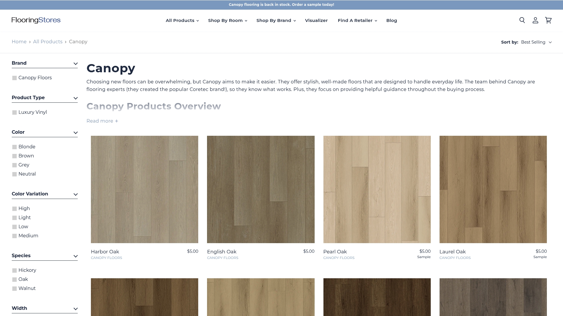This screenshot has height=316, width=563.
Task: Enable the Medium color variation filter
Action: [x=14, y=236]
